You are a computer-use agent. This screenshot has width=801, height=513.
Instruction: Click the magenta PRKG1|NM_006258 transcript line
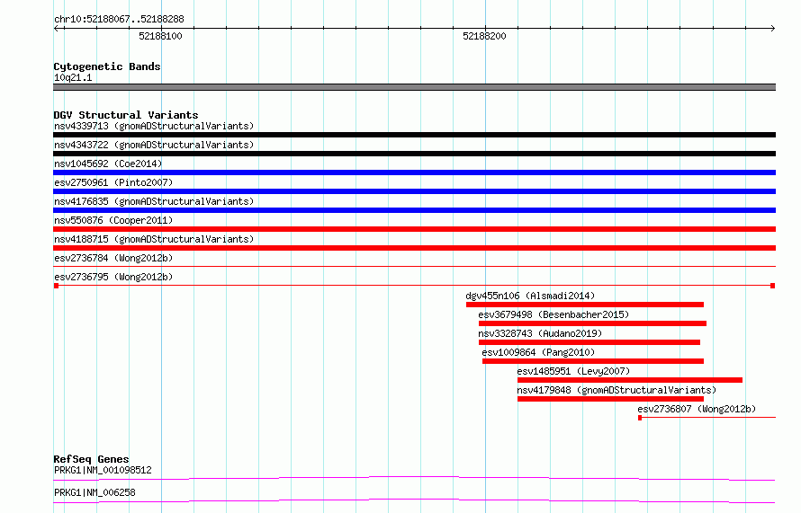click(414, 500)
